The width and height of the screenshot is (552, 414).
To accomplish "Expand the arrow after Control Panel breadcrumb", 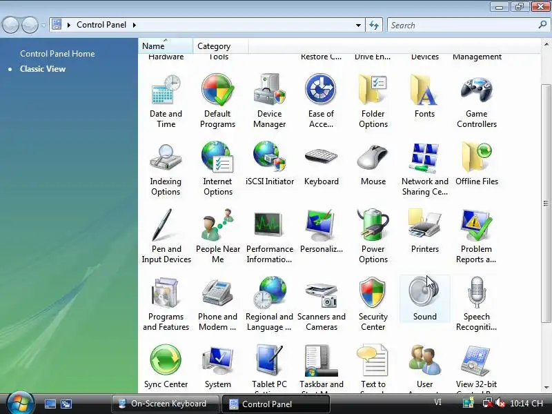I will pyautogui.click(x=134, y=25).
